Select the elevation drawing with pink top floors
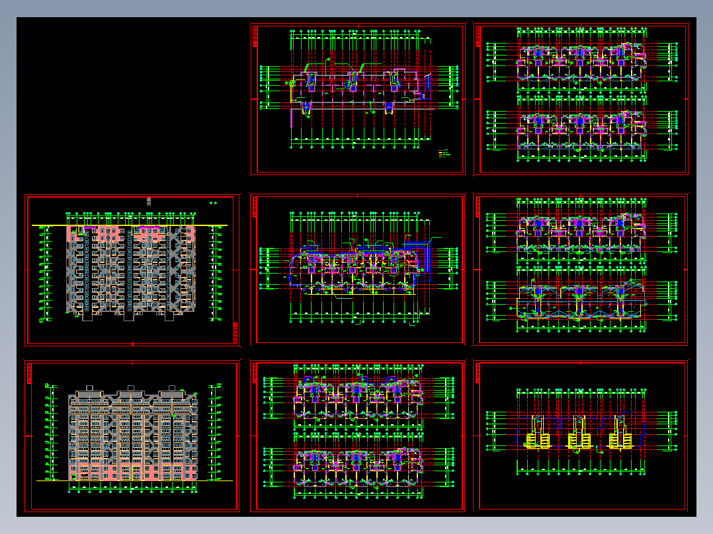The width and height of the screenshot is (713, 534). (x=132, y=270)
